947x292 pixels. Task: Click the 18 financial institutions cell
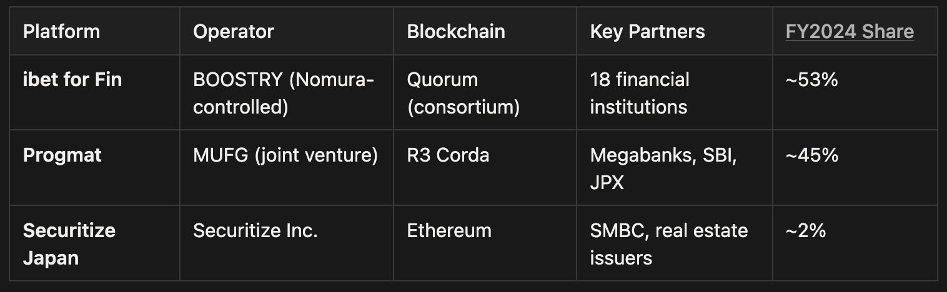(x=640, y=93)
